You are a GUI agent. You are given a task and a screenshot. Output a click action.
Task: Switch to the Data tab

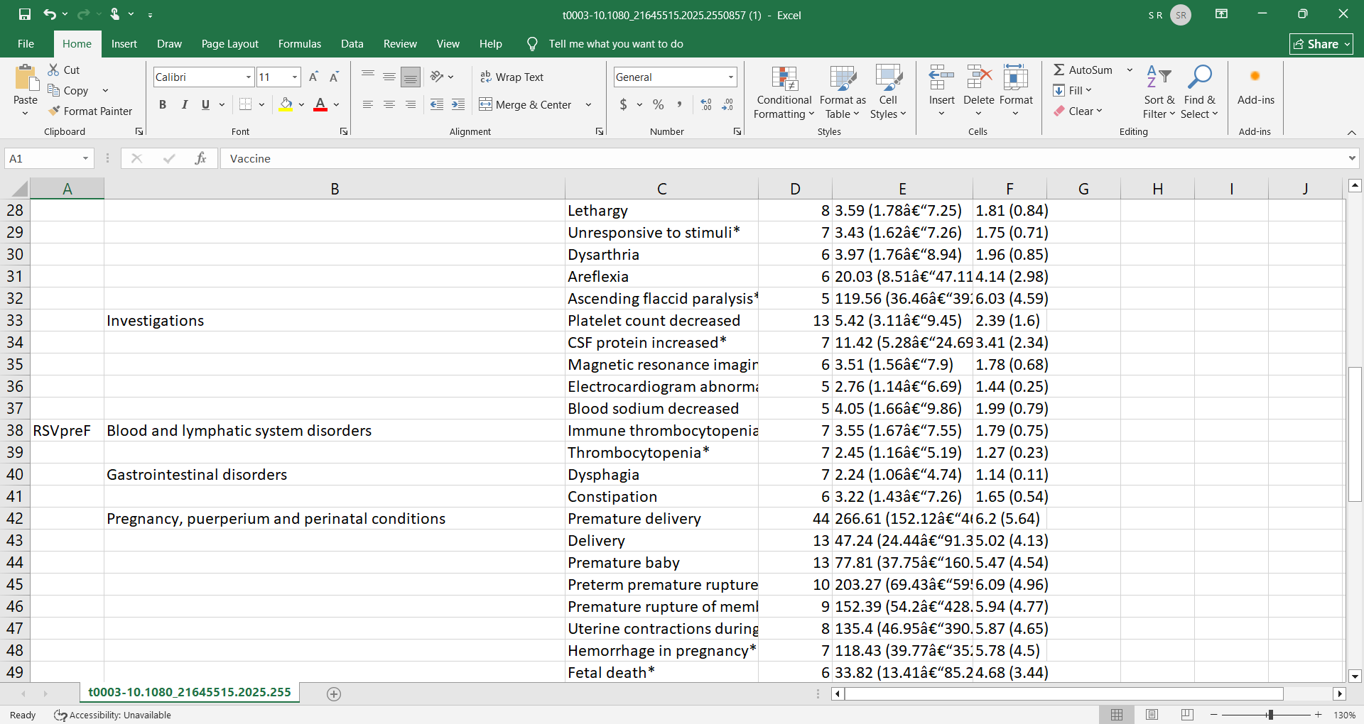click(352, 44)
